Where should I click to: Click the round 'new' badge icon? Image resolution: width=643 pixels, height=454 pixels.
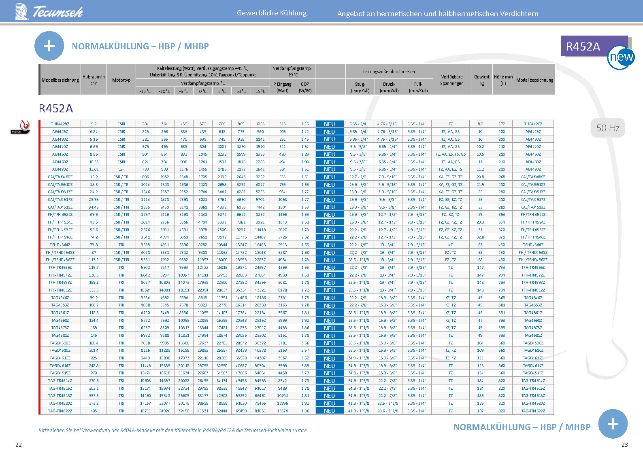(x=621, y=57)
